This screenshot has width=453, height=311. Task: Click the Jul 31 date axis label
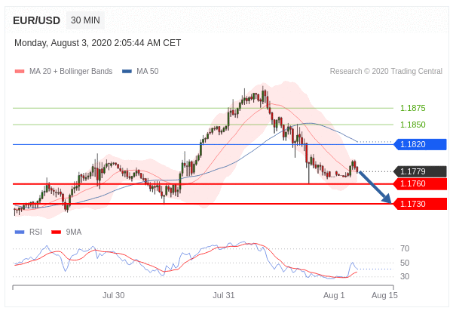224,295
